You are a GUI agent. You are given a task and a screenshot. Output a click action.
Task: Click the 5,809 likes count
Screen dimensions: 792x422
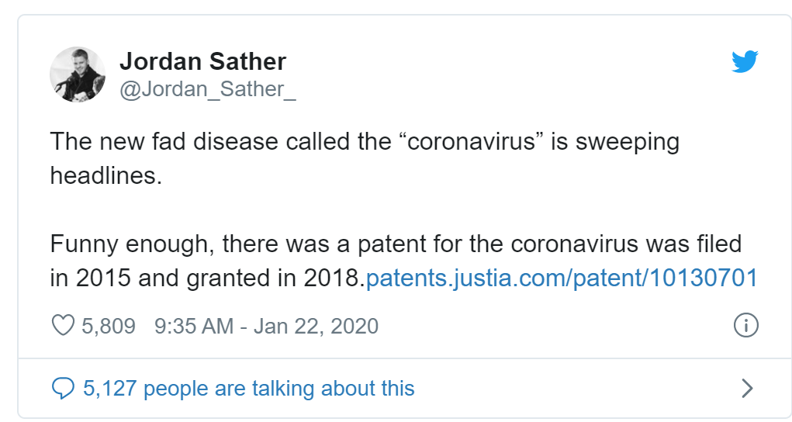point(109,326)
